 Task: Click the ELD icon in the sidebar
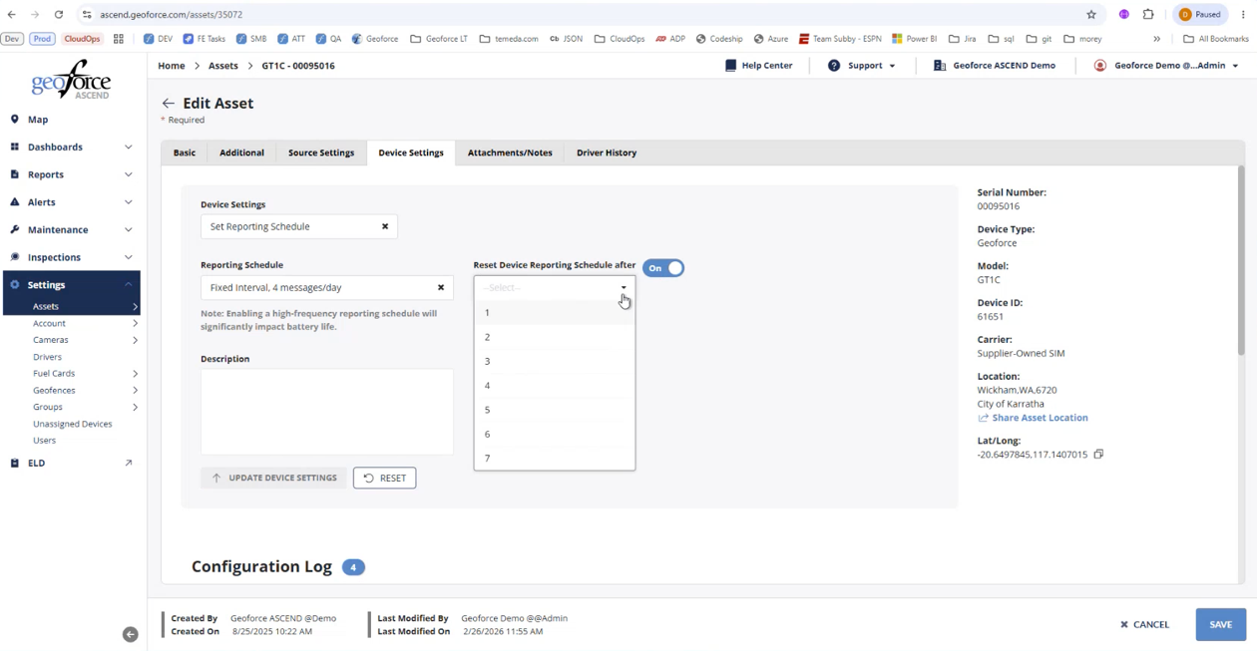point(15,463)
